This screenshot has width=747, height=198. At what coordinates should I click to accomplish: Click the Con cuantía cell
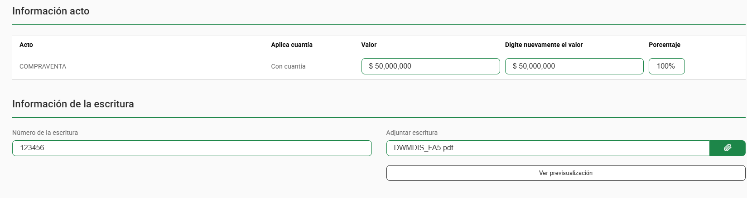(x=288, y=66)
